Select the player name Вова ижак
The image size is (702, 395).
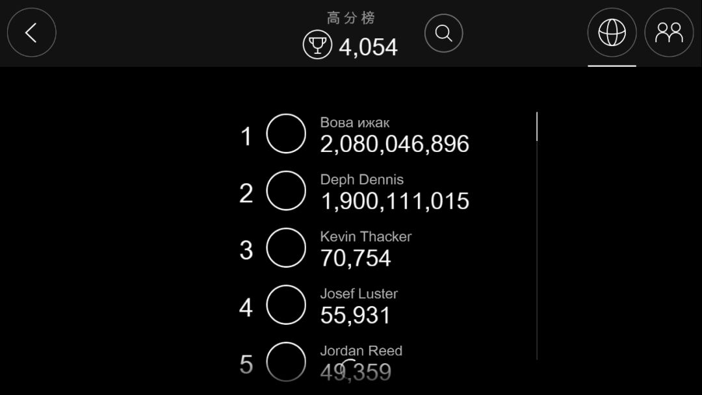355,123
